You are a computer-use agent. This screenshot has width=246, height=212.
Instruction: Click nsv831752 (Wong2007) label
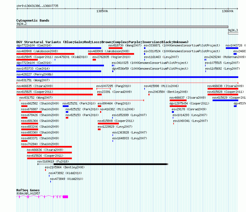[x=36, y=98]
